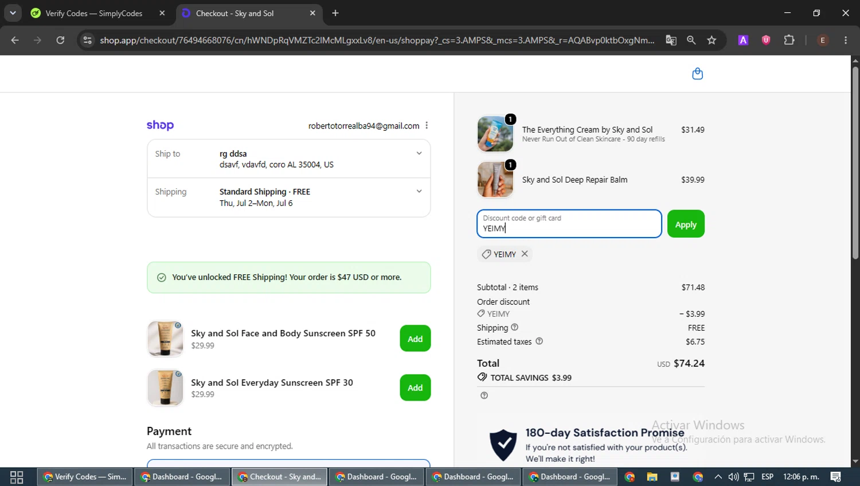Open the shopping bag icon in page header
The image size is (860, 486).
click(697, 73)
